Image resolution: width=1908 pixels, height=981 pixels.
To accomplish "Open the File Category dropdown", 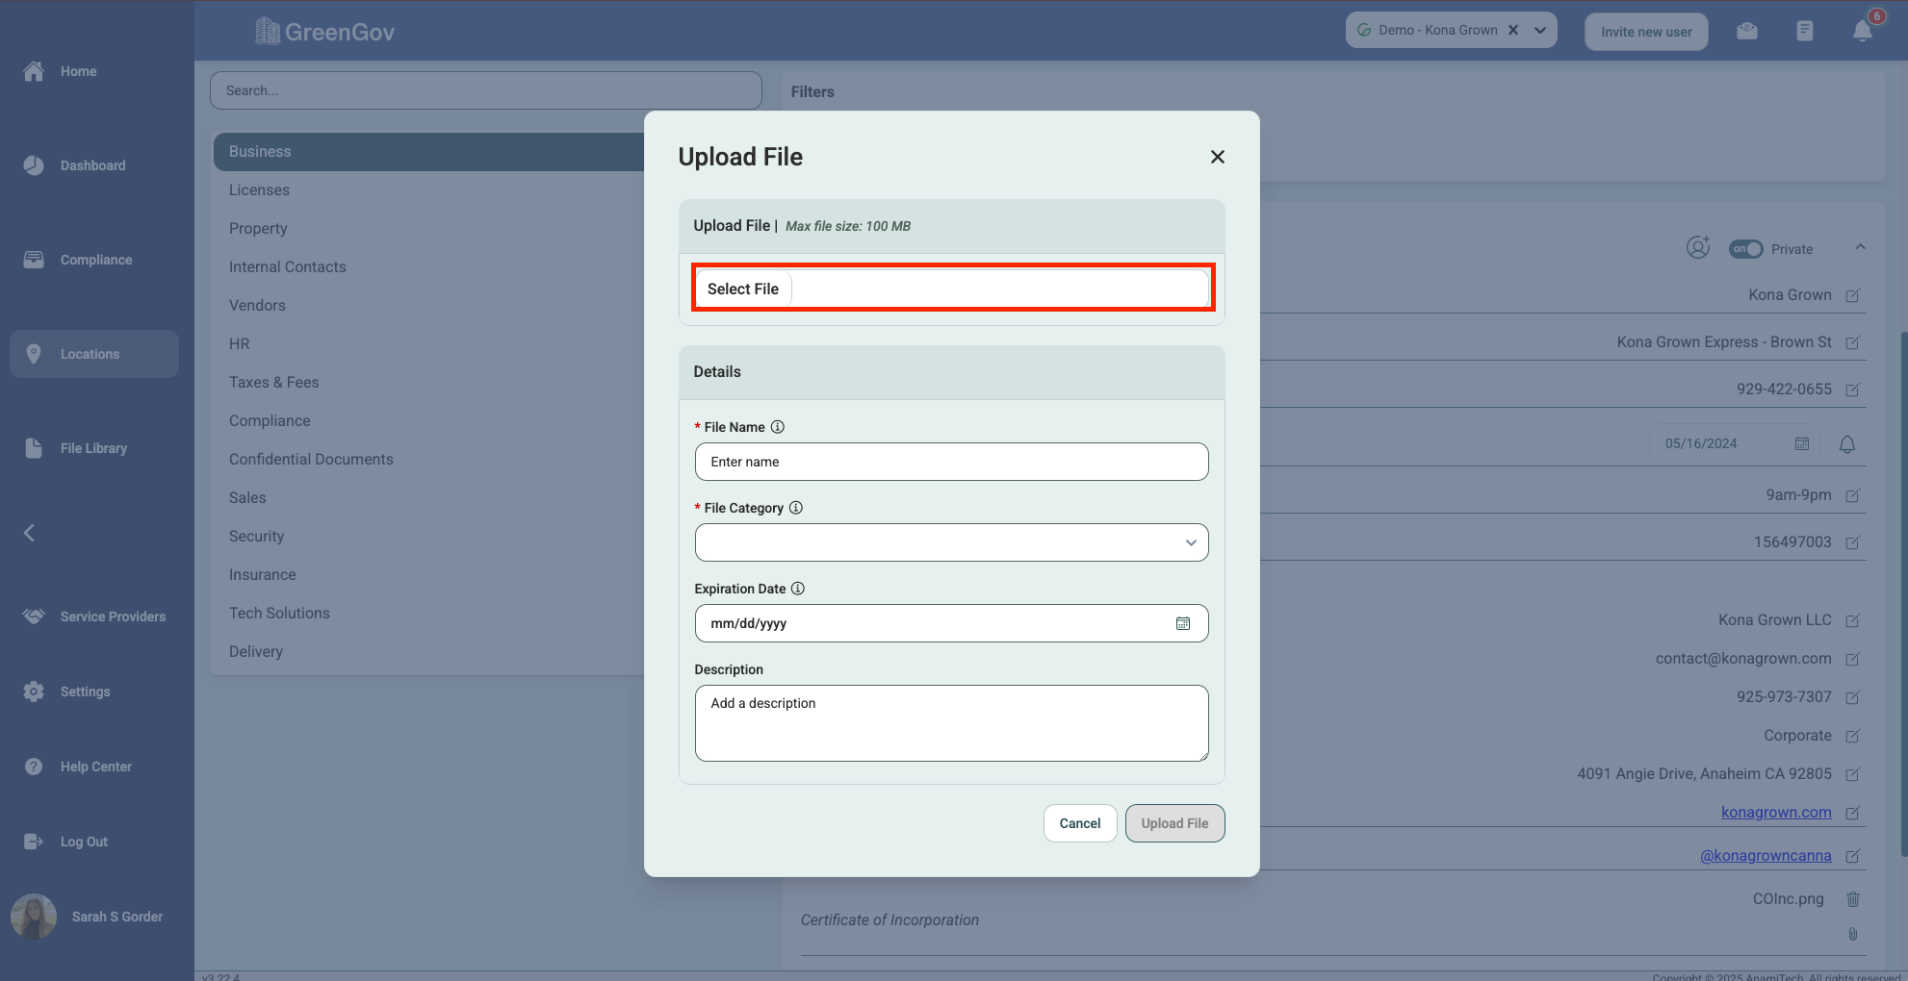I will tap(951, 542).
